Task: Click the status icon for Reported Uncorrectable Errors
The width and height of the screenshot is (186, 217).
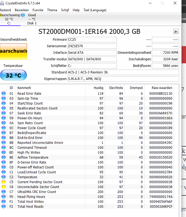Action: 4,142
